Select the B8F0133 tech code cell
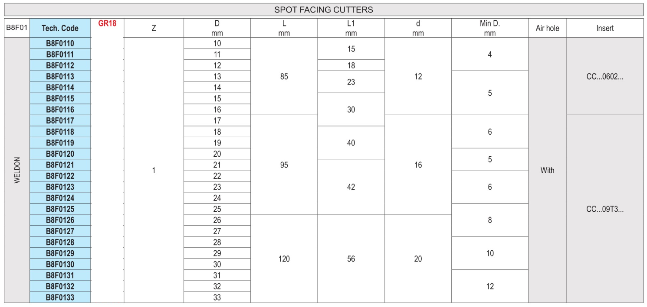This screenshot has height=307, width=647. (x=60, y=297)
